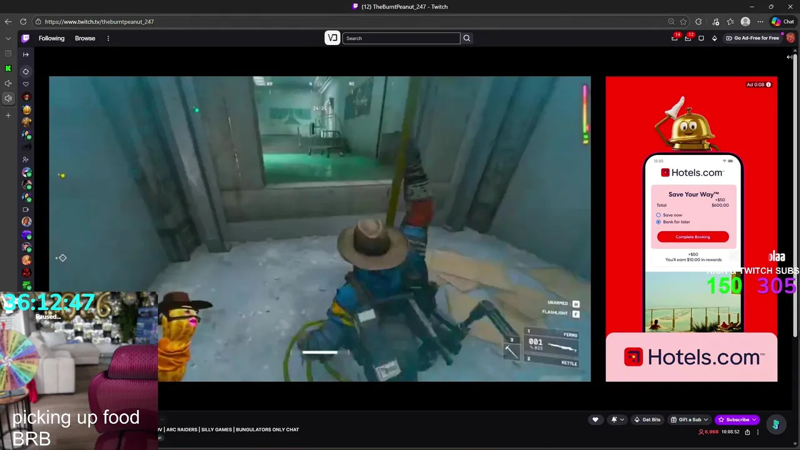
Task: Open Twitch notifications with badge 14
Action: coord(674,38)
